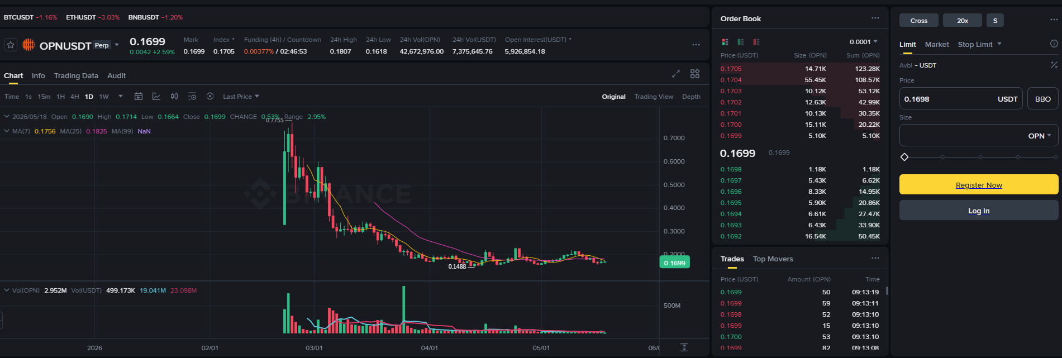Open the 0.0001 price precision dropdown
Viewport: 1062px width, 358px height.
[864, 42]
